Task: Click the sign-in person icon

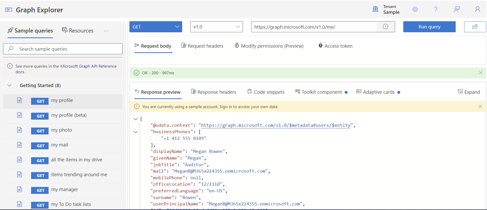Action: [477, 9]
